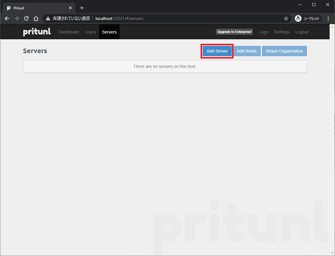Click Logout in the navbar

pyautogui.click(x=302, y=32)
